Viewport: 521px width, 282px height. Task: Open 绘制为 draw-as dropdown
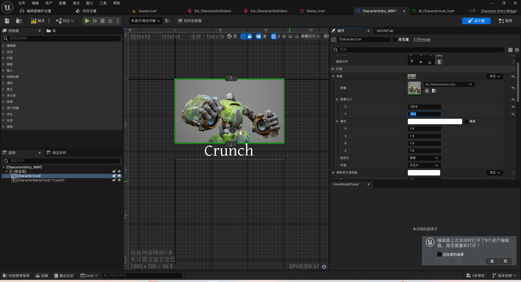point(424,158)
